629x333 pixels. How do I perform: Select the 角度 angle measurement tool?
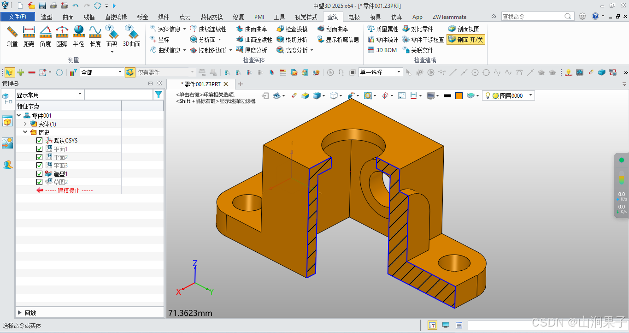pyautogui.click(x=45, y=36)
